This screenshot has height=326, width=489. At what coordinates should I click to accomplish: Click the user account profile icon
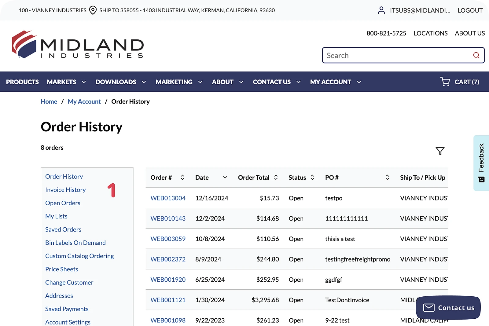pyautogui.click(x=381, y=10)
